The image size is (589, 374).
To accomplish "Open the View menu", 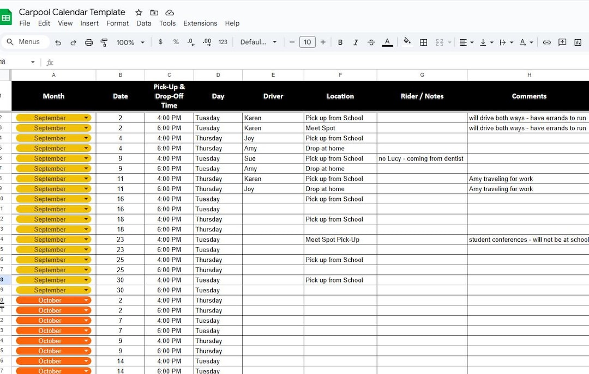I will [x=65, y=23].
